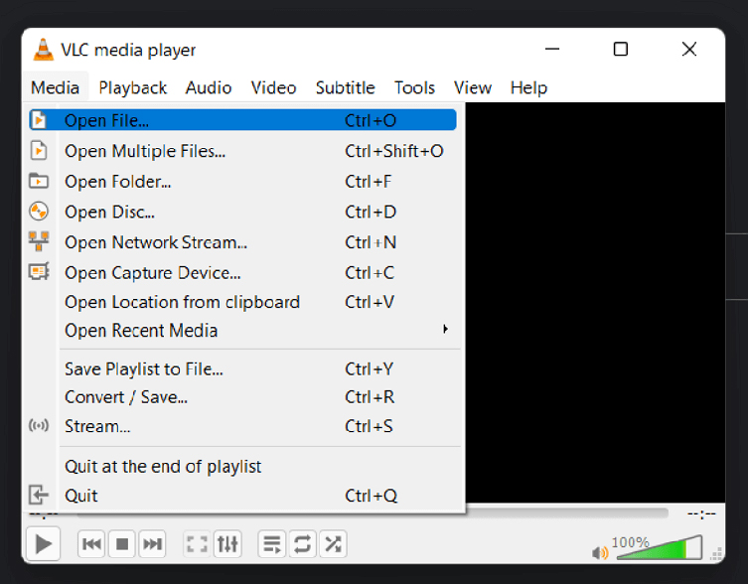Choose Open Capture Device... entry
748x584 pixels.
242,272
